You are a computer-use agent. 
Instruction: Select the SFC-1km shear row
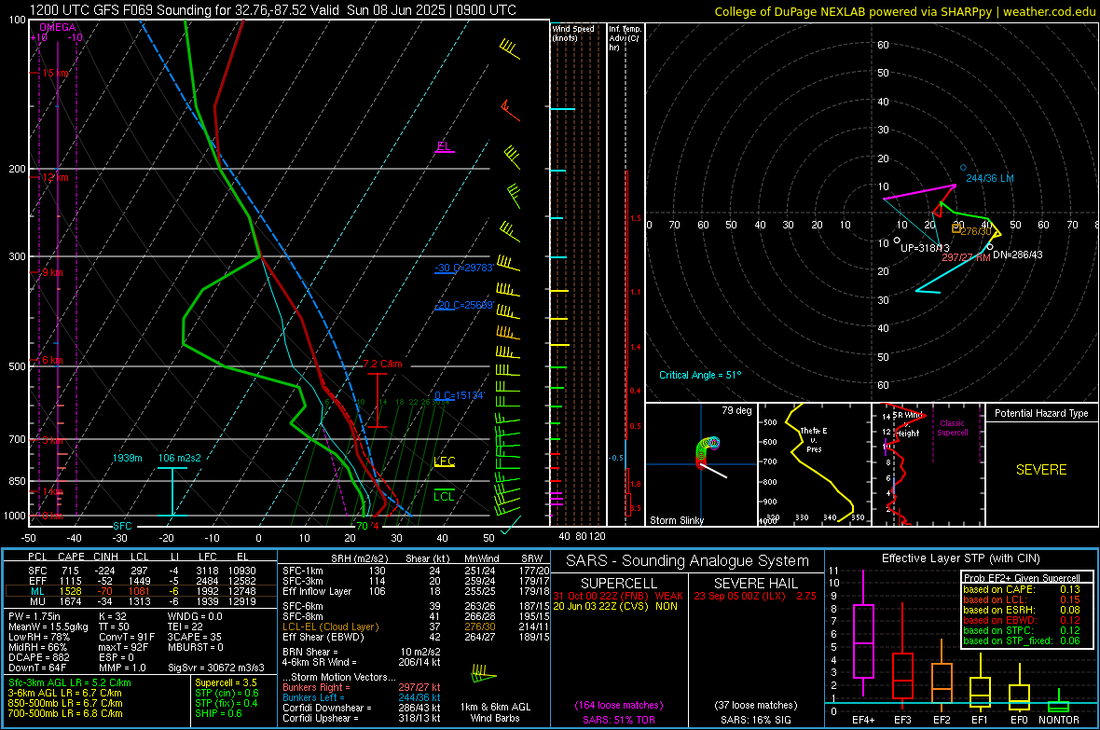point(416,571)
